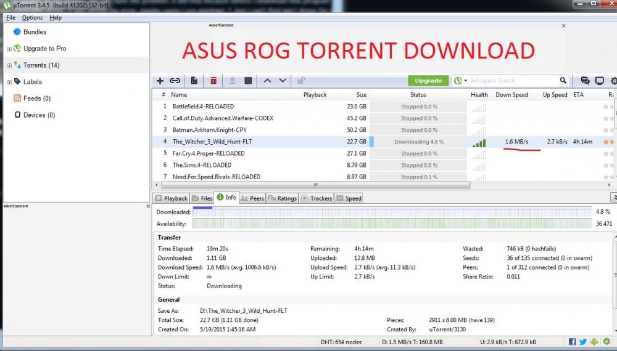Sort by the Status column header
The image size is (617, 351).
[418, 95]
